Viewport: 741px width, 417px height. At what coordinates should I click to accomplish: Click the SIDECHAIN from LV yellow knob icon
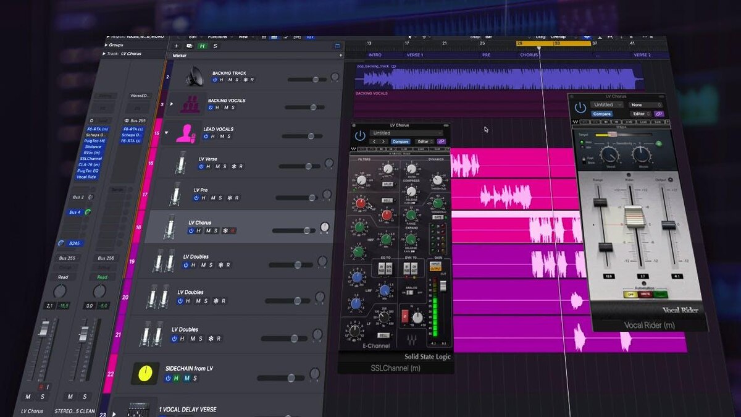(x=145, y=373)
